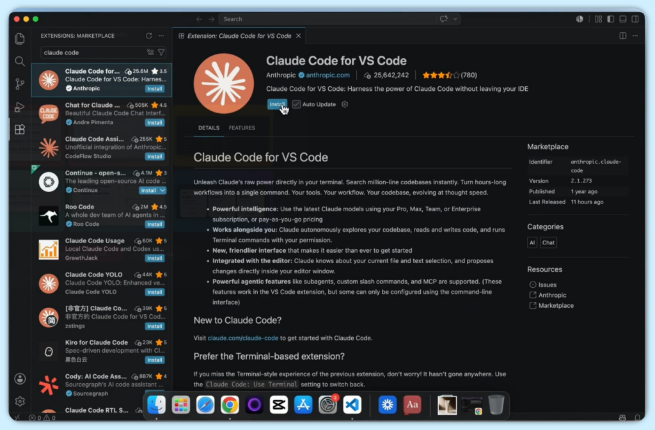Viewport: 655px width, 430px height.
Task: Install Chat for Claude extension
Action: (x=155, y=122)
